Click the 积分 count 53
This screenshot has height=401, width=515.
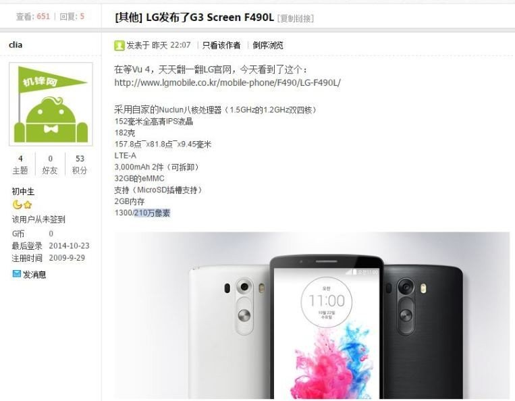(80, 159)
